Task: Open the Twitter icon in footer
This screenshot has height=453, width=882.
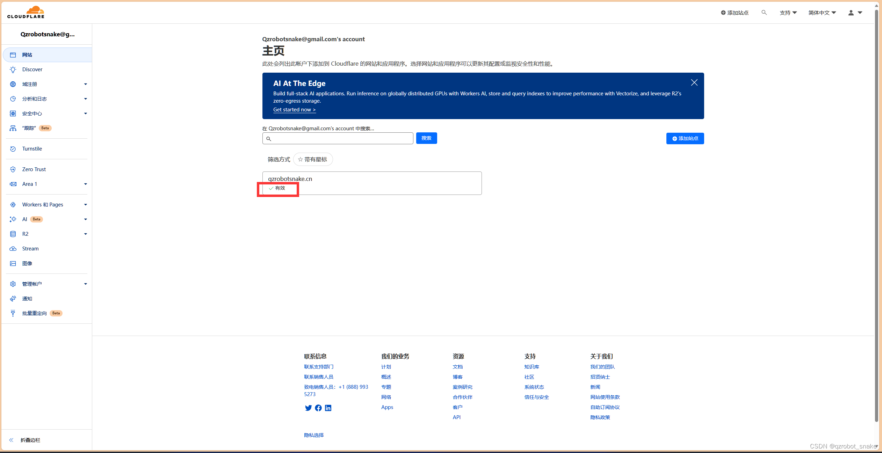Action: point(308,408)
